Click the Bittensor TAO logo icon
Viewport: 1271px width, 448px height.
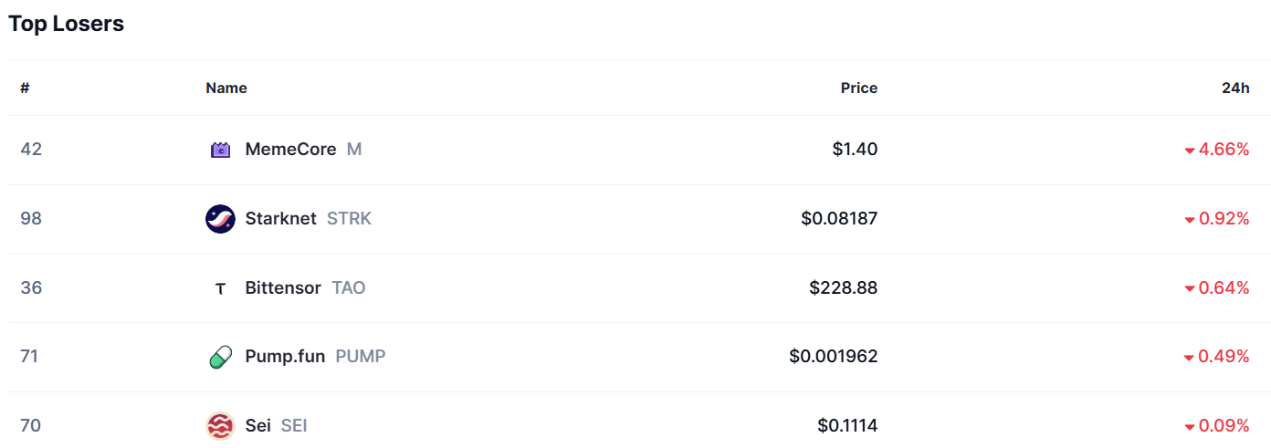(220, 288)
